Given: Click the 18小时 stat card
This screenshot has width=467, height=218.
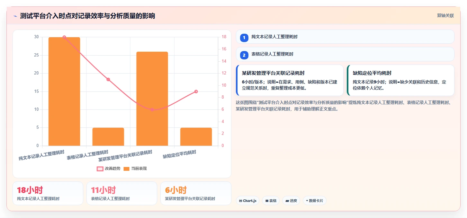Looking at the screenshot, I should pyautogui.click(x=48, y=193).
